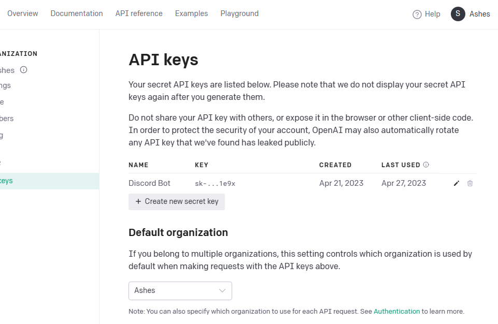The image size is (498, 324).
Task: Open the Default organization dropdown
Action: pyautogui.click(x=180, y=291)
